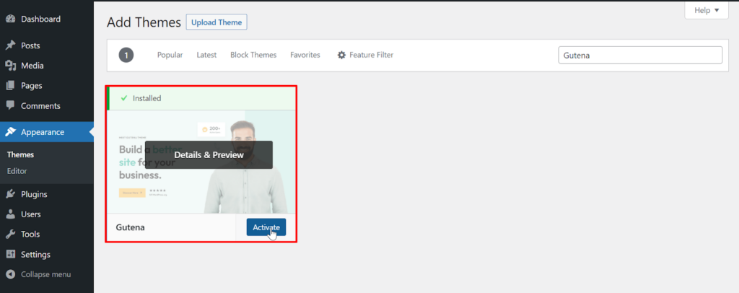This screenshot has width=739, height=293.
Task: Switch to Popular themes tab
Action: tap(170, 55)
